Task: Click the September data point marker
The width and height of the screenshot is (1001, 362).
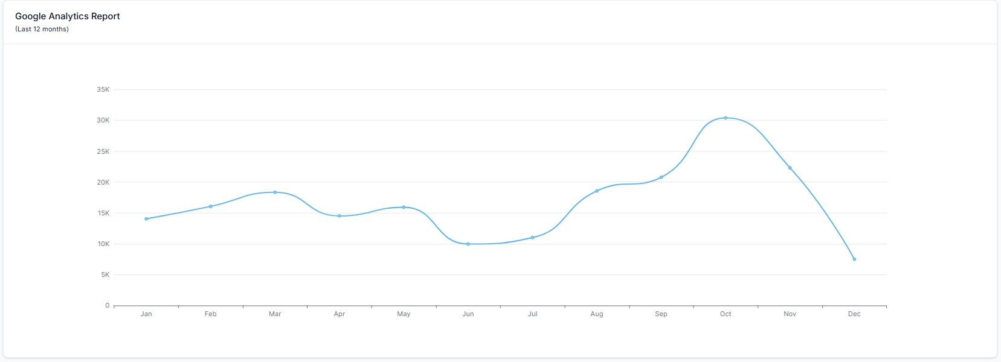Action: pyautogui.click(x=661, y=177)
